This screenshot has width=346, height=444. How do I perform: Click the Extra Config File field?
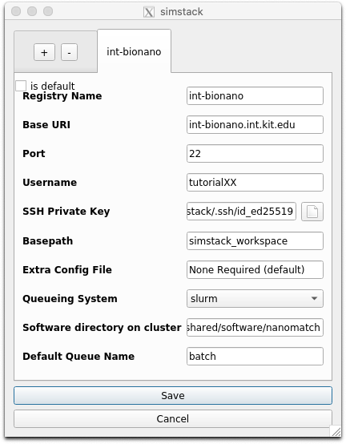[x=255, y=269]
